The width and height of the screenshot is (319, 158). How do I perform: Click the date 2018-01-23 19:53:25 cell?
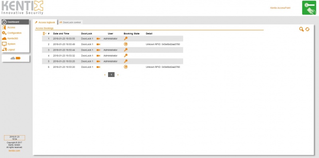(x=64, y=61)
